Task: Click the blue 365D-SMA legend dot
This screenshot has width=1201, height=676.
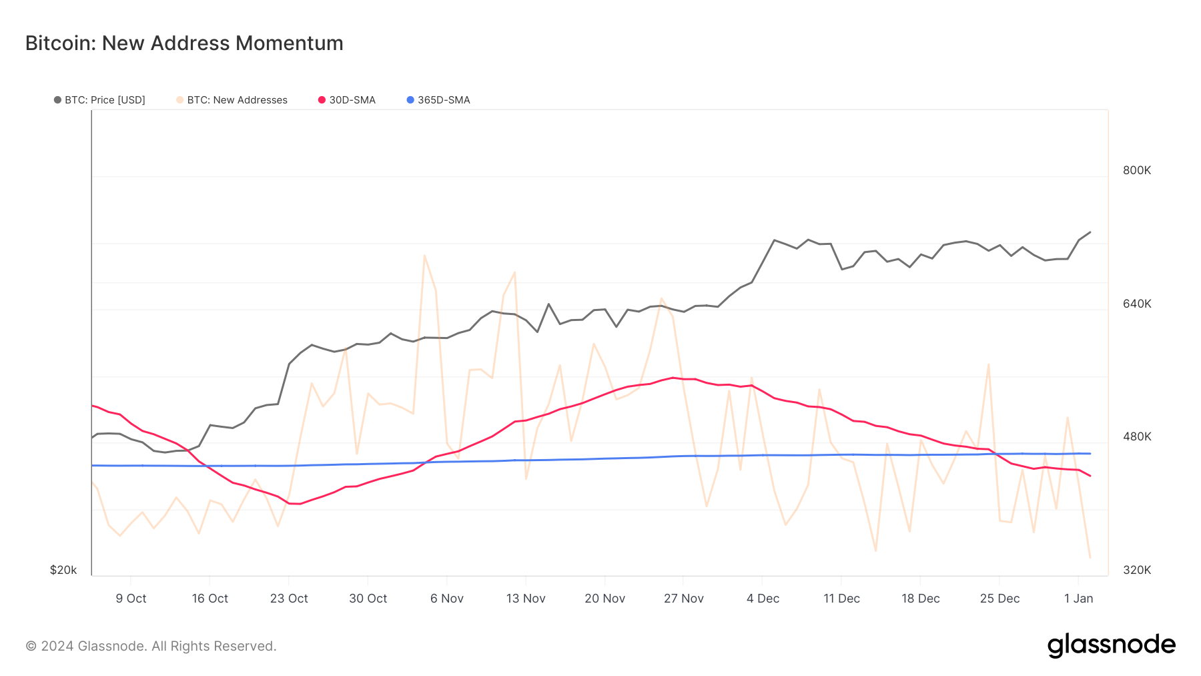Action: point(411,100)
